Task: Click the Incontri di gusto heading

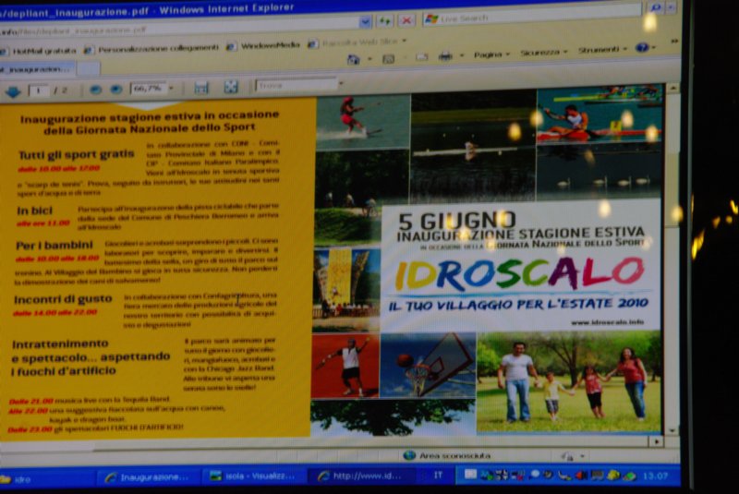Action: tap(63, 299)
